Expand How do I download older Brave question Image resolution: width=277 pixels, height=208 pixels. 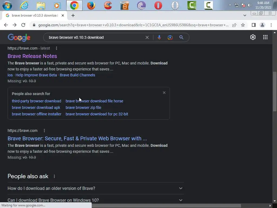(95, 188)
